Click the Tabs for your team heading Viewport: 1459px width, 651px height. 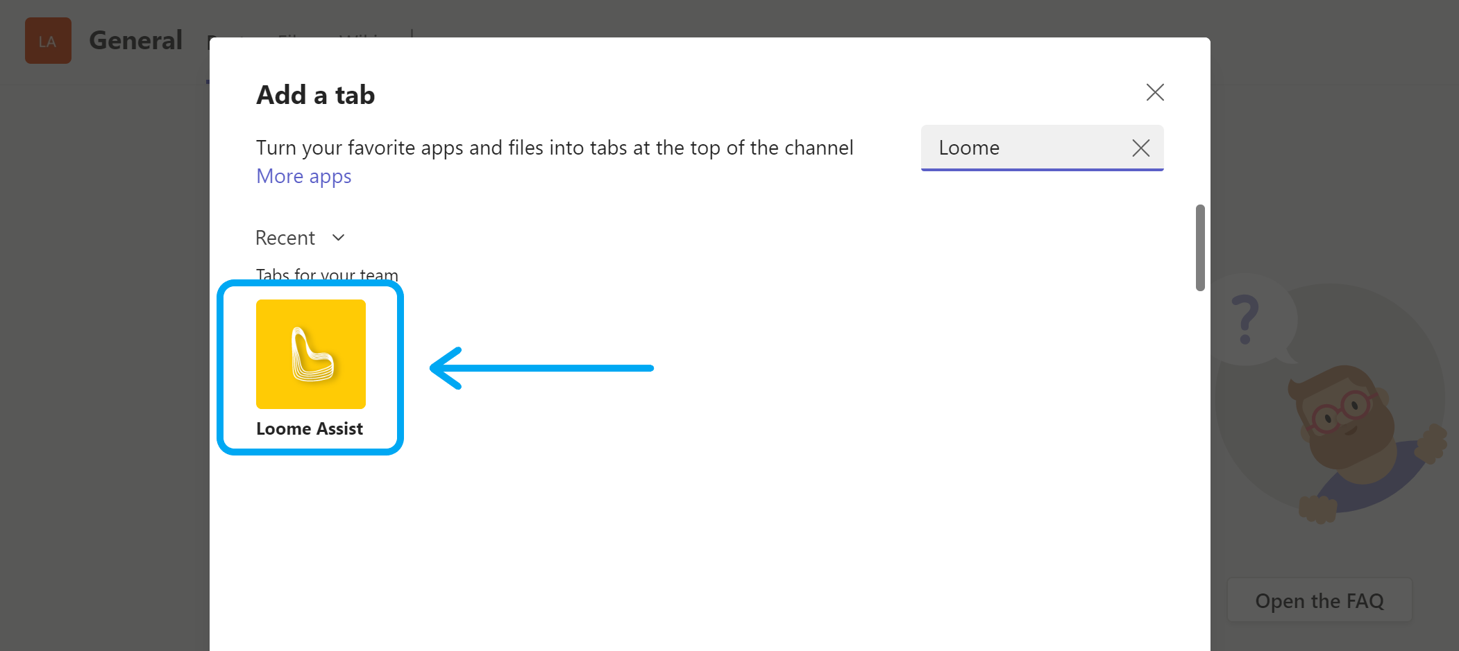point(327,275)
